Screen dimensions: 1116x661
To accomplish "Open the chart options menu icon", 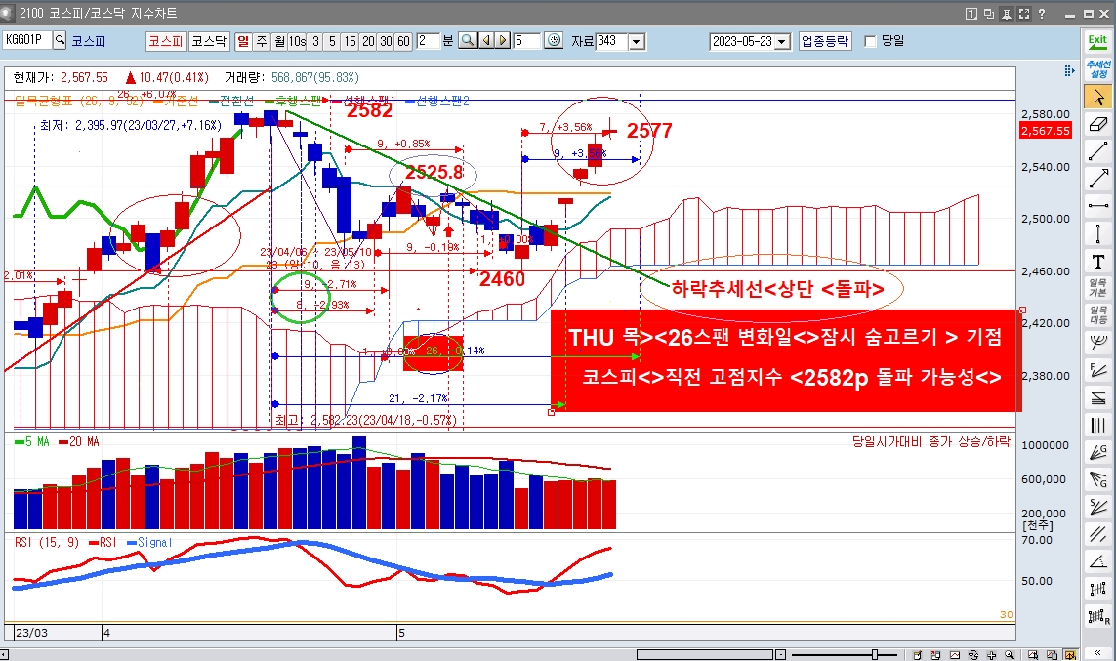I will 1069,70.
